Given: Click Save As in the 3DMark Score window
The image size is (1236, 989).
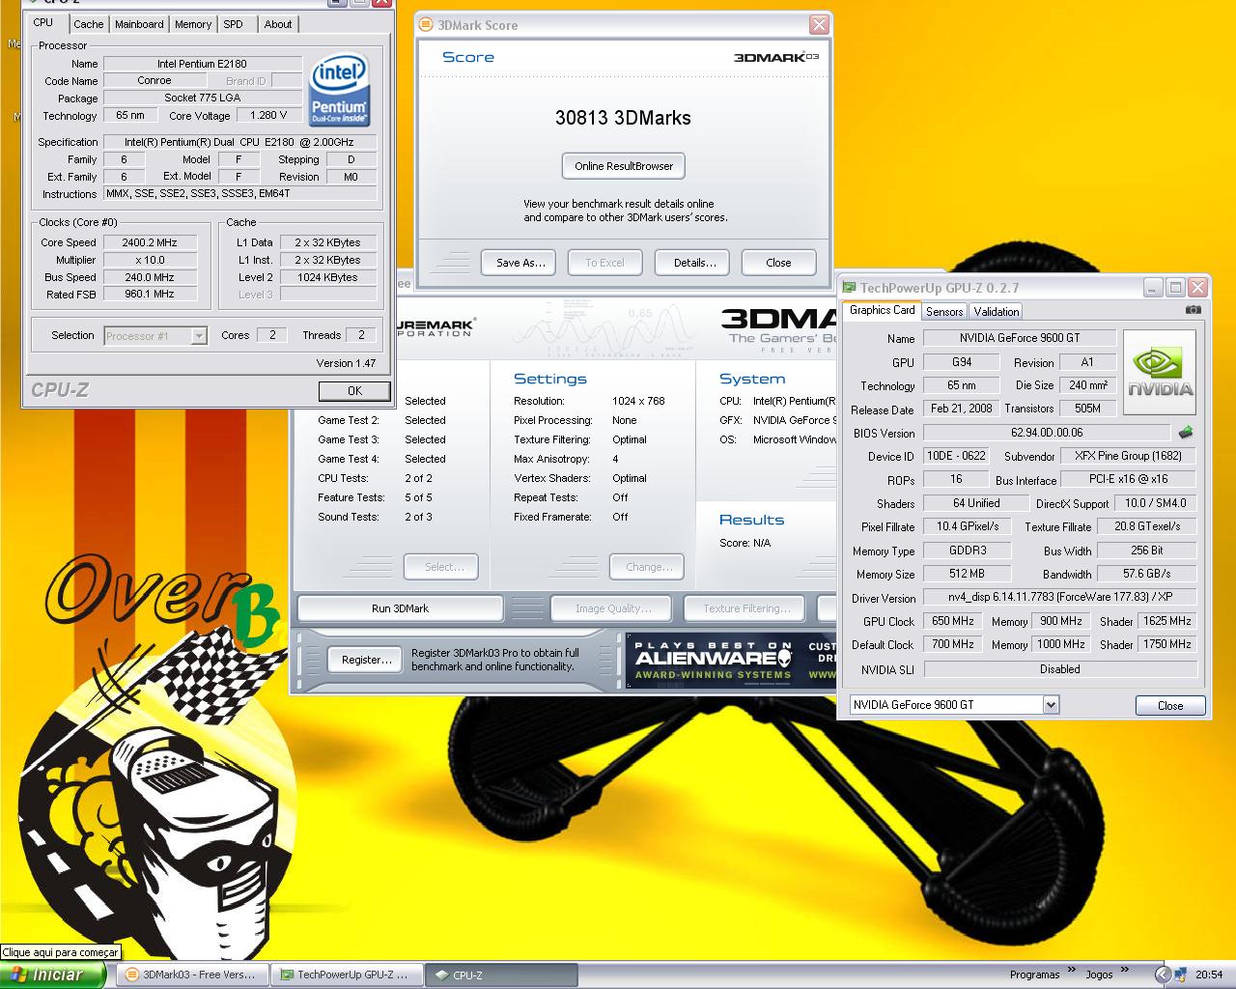Looking at the screenshot, I should click(520, 263).
